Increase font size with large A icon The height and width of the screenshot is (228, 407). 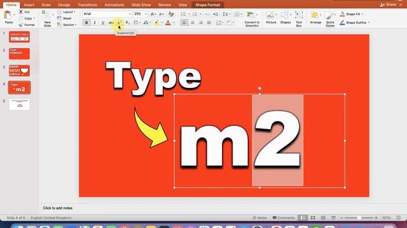[153, 14]
